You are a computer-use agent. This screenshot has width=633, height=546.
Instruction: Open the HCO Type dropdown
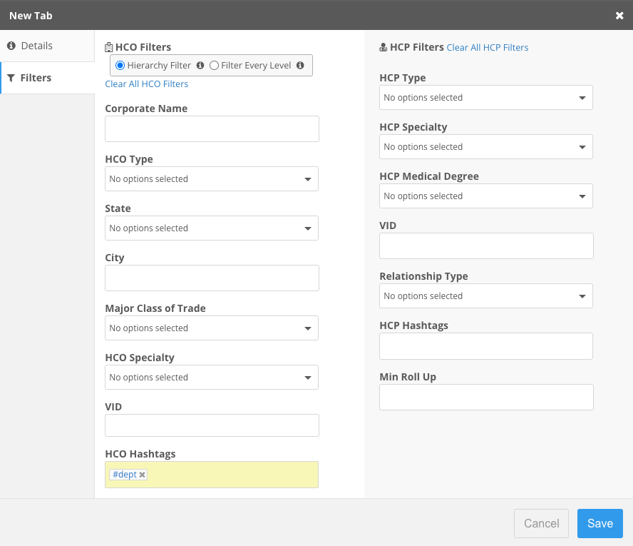tap(212, 179)
